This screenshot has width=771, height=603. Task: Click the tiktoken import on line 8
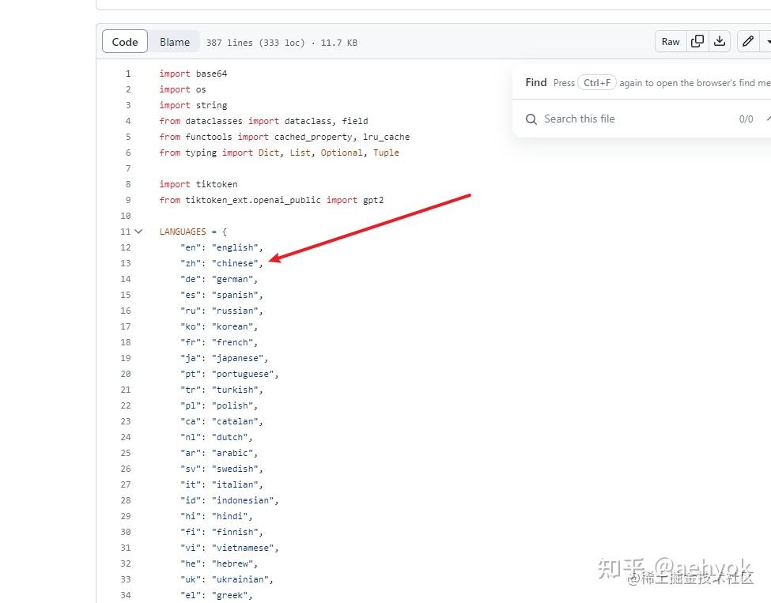click(217, 184)
